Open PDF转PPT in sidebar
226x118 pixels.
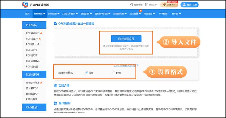tap(32, 50)
